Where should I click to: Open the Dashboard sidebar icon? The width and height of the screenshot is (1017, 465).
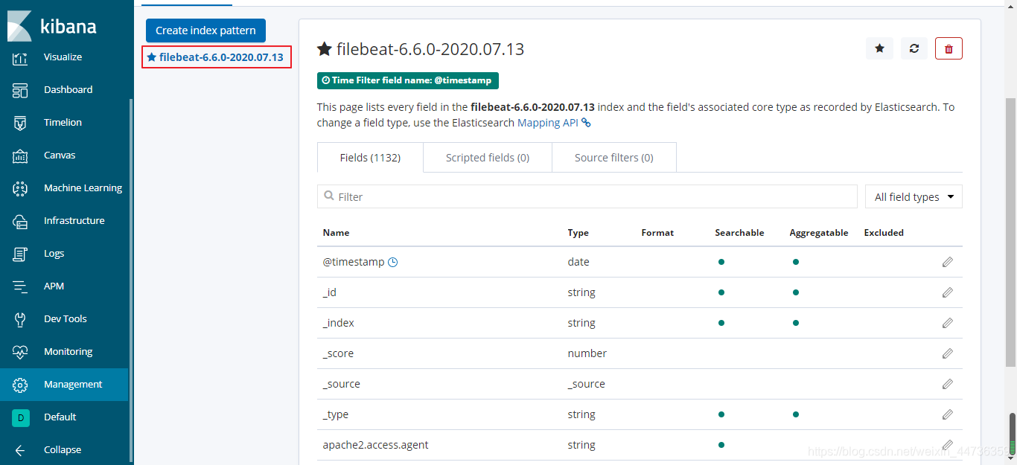tap(20, 90)
